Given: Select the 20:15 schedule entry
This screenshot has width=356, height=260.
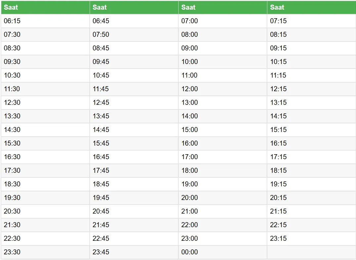Looking at the screenshot, I should [x=278, y=198].
